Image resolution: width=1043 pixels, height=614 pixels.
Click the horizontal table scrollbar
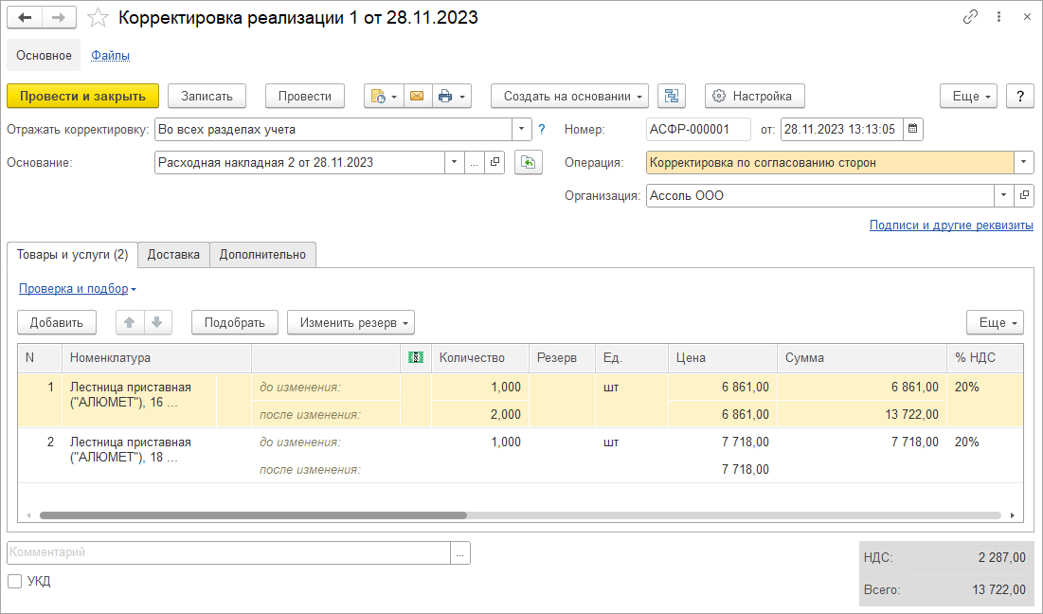click(x=253, y=515)
